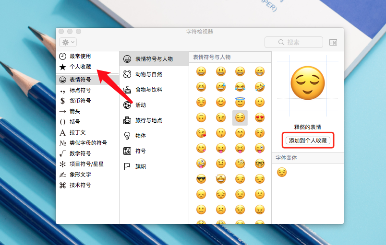Select 表情符号 sidebar category
Image resolution: width=386 pixels, height=245 pixels.
(87, 80)
